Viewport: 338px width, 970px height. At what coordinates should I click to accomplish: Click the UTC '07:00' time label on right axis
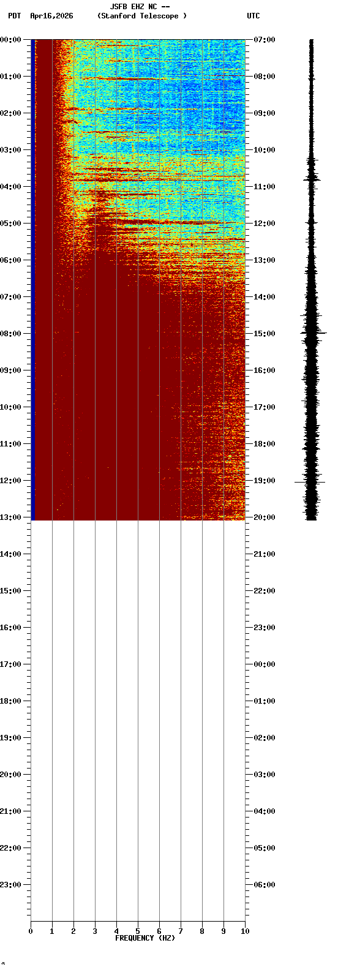pos(265,40)
